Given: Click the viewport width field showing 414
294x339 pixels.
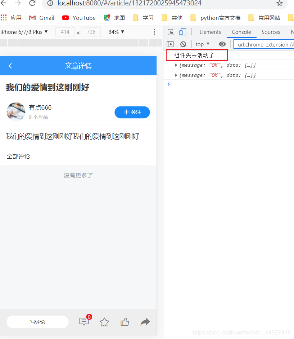Looking at the screenshot, I should pos(65,32).
